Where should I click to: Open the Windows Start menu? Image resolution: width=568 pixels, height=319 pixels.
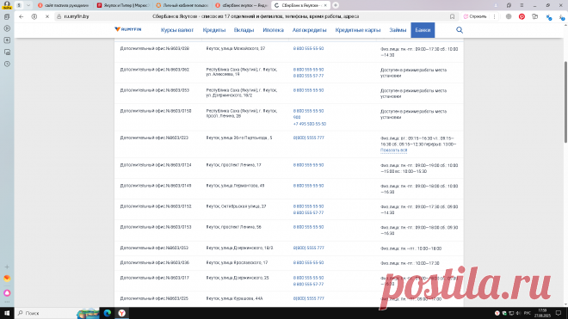(x=7, y=313)
